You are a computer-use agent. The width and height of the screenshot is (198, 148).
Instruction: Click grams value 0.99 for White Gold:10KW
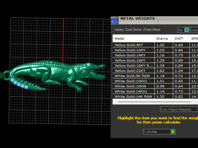coord(160,86)
